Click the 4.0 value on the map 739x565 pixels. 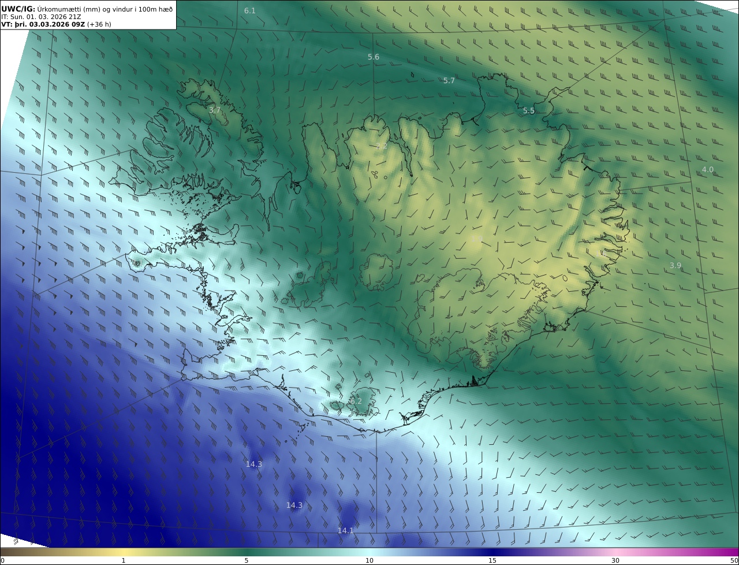click(x=708, y=170)
